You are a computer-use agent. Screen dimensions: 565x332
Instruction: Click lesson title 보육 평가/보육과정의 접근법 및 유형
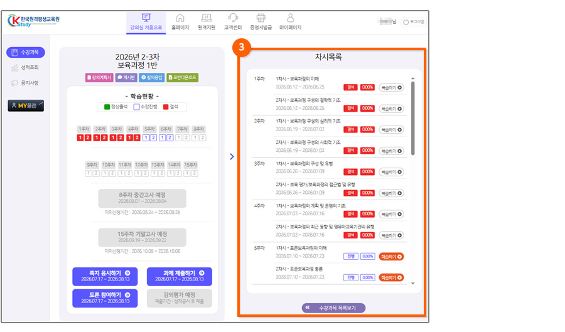(315, 185)
